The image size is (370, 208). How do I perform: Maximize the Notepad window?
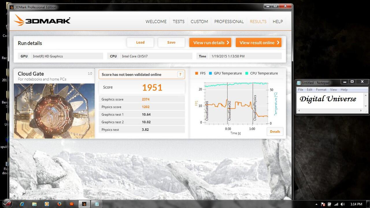click(352, 82)
